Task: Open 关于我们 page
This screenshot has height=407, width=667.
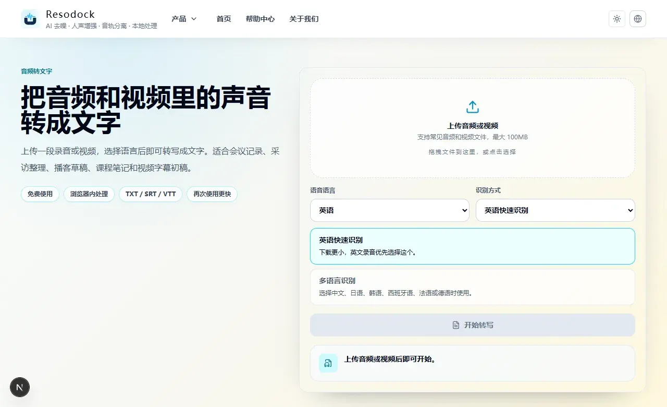Action: click(304, 19)
